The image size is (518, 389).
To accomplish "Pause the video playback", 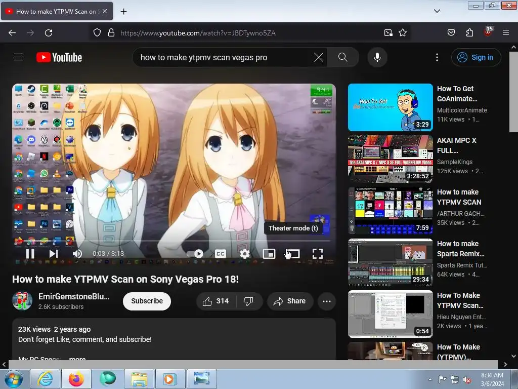I will pyautogui.click(x=30, y=254).
